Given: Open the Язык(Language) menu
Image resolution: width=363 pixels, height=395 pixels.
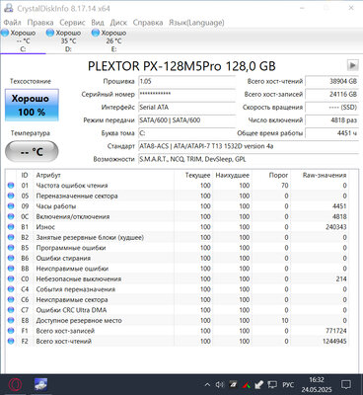Looking at the screenshot, I should [x=196, y=23].
